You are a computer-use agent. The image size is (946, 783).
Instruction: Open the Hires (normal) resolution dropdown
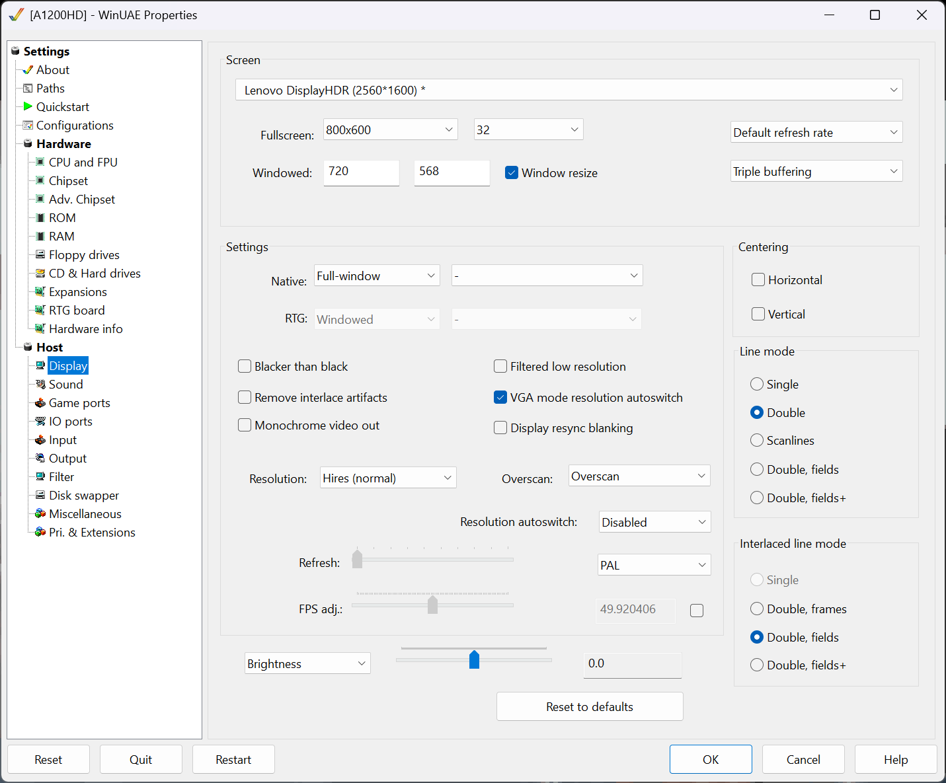point(388,478)
